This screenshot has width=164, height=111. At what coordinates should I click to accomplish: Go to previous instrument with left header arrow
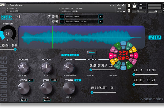point(110,5)
